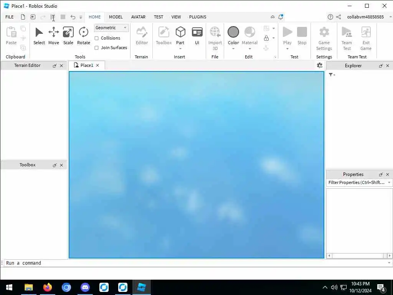This screenshot has width=393, height=295.
Task: Close the Terrain Editor panel
Action: click(61, 66)
